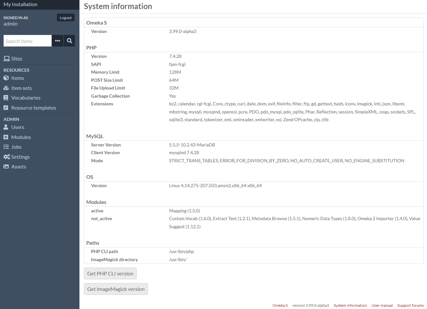The image size is (427, 309).
Task: Click footer version 3.99.0-alpha3 text
Action: (311, 305)
